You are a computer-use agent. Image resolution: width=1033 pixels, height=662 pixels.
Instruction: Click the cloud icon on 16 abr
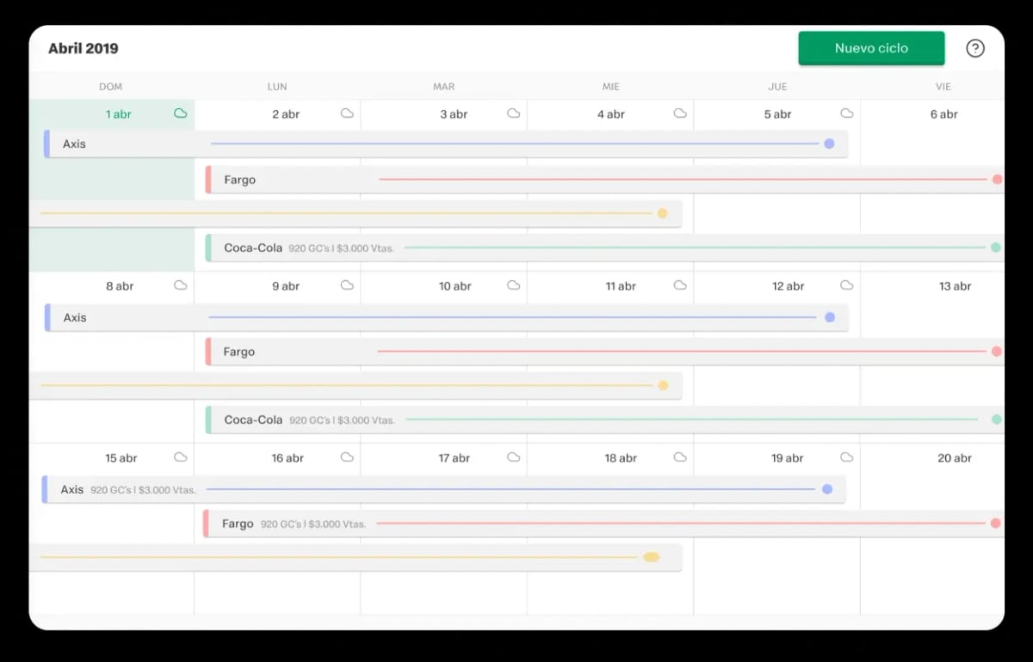(346, 457)
